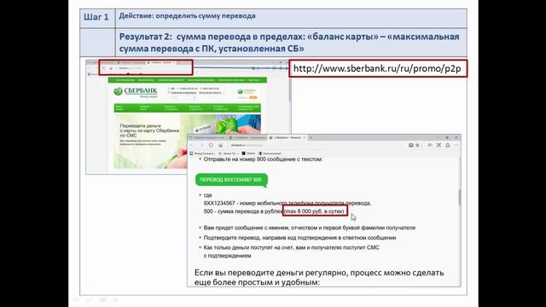
Task: Click the Sberbank Online icon in the back window
Action: coord(241,91)
